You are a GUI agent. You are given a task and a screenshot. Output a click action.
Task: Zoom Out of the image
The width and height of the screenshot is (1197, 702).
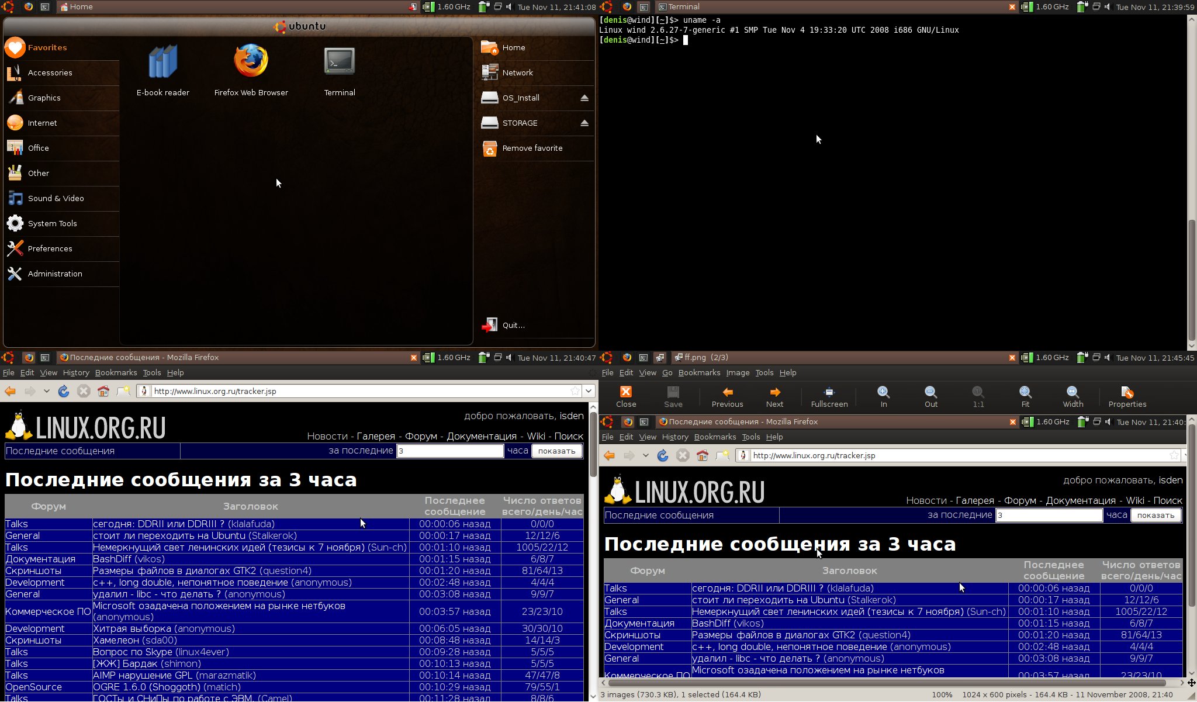[x=931, y=397]
